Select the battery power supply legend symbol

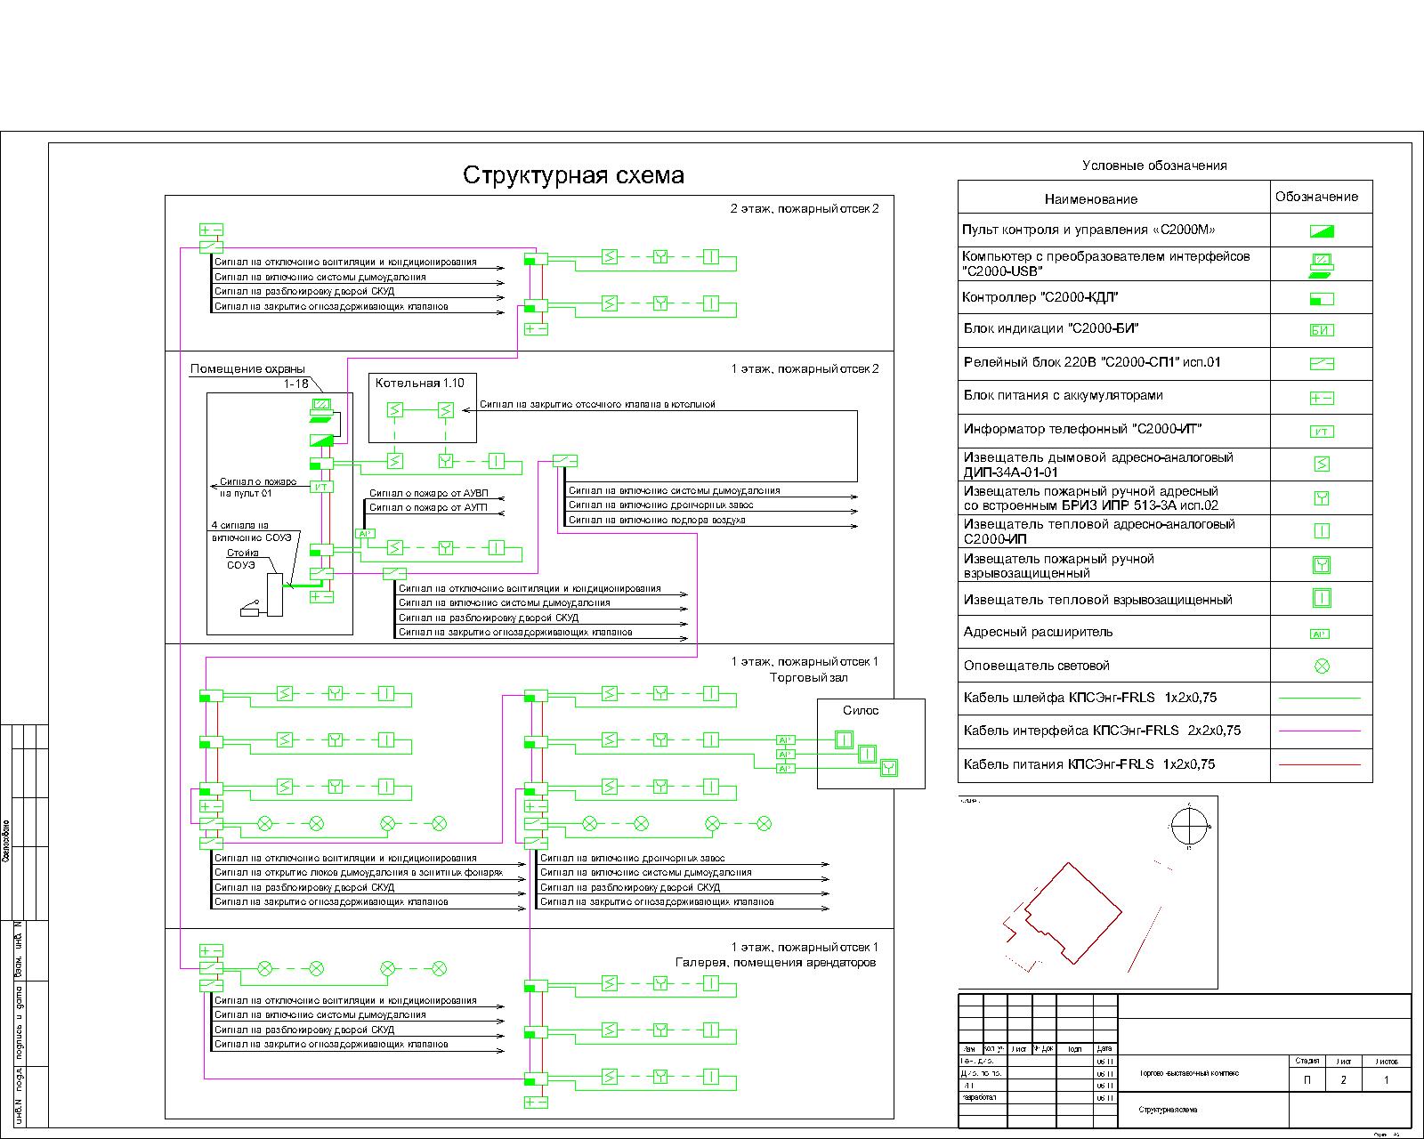click(x=1322, y=398)
